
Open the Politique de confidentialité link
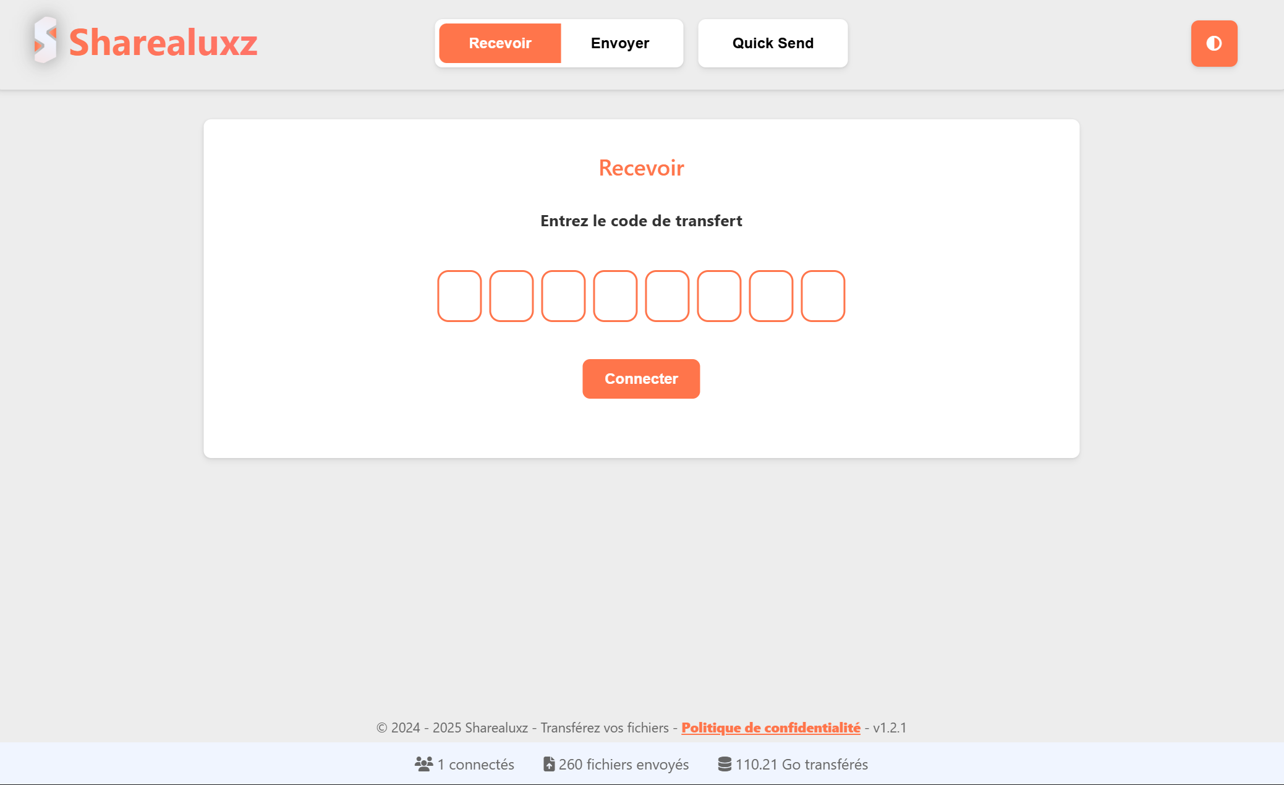[x=770, y=728]
